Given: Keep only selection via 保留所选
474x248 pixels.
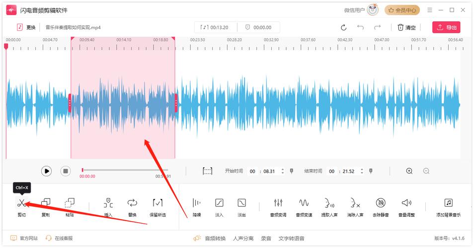Looking at the screenshot, I should coord(158,207).
